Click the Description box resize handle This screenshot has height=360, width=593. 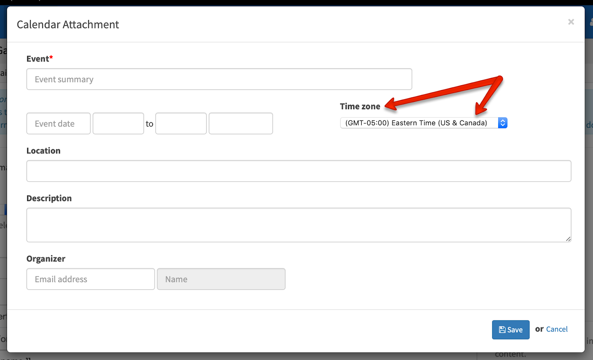click(568, 239)
